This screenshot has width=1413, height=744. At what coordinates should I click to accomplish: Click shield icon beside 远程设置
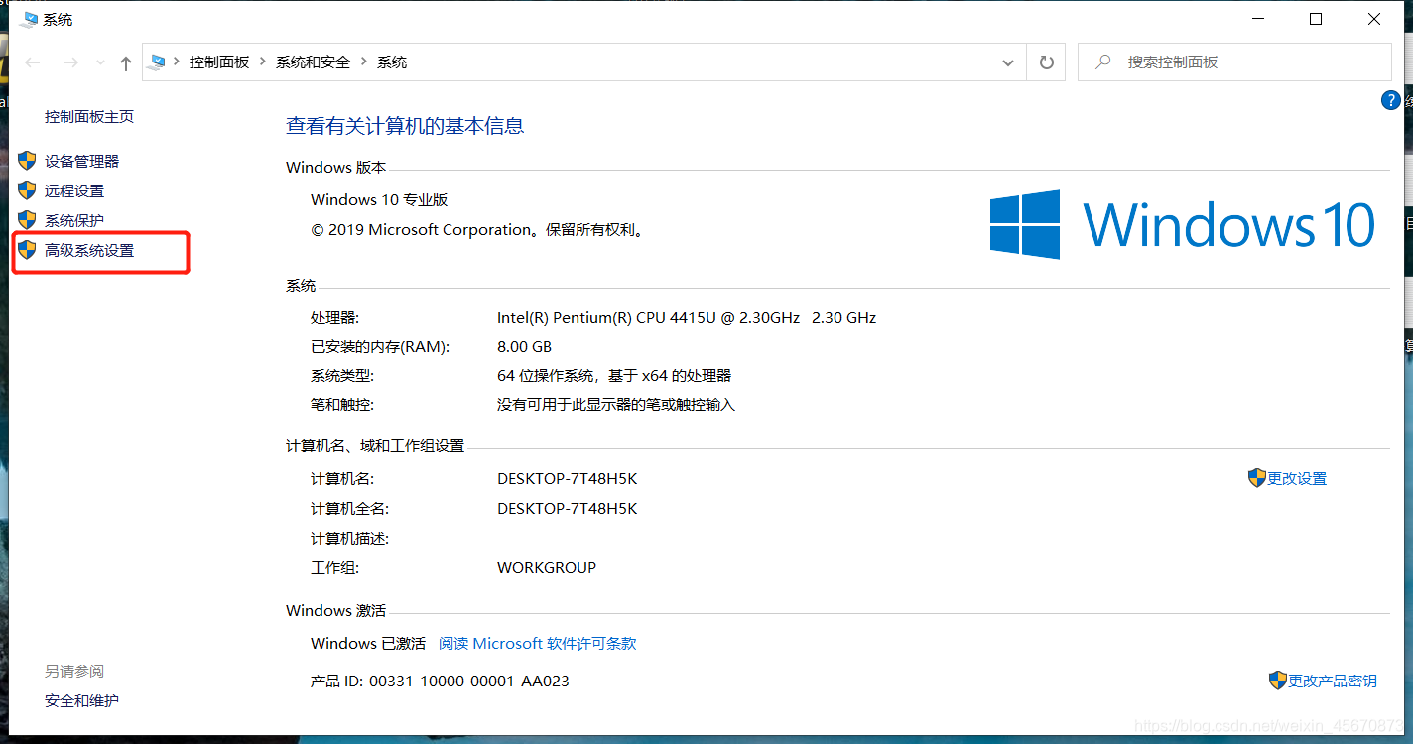coord(28,190)
